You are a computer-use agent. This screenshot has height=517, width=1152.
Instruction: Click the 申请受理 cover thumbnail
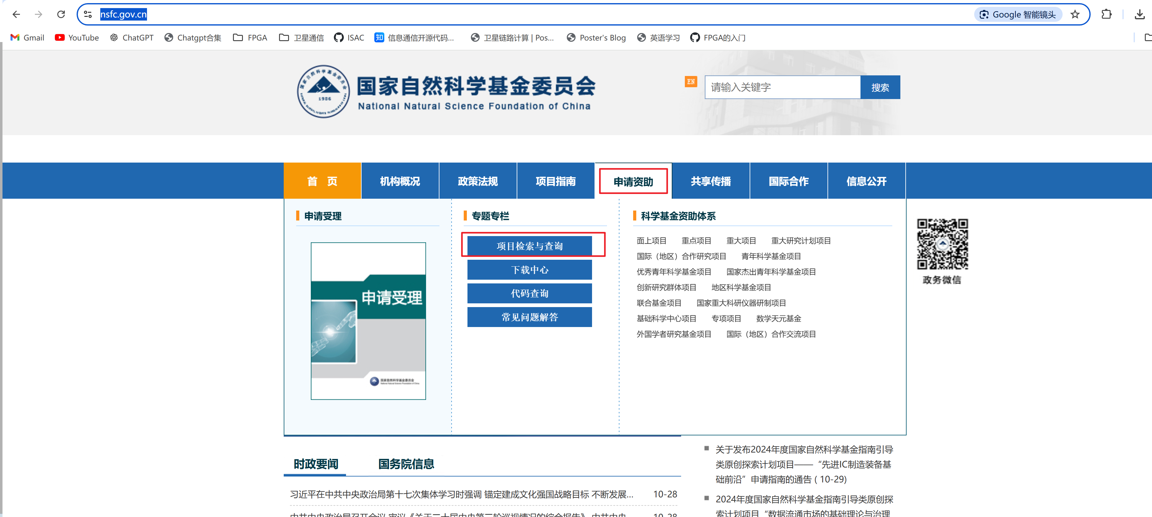click(x=368, y=321)
